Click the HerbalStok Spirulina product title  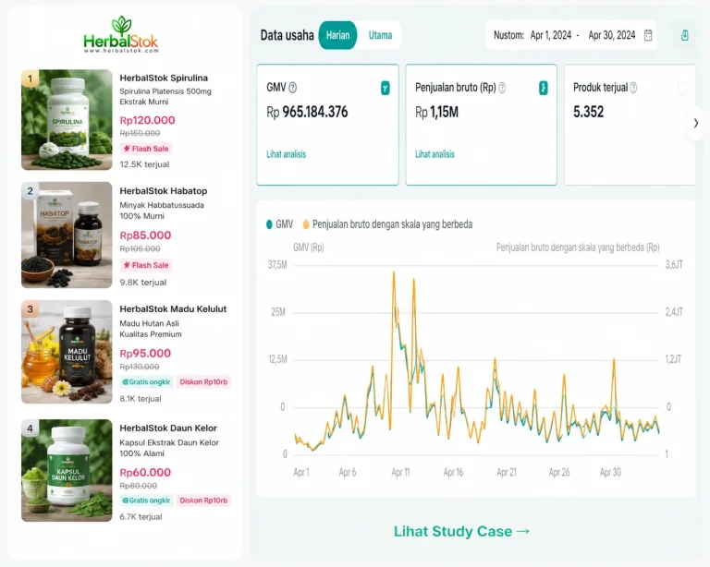(x=164, y=78)
